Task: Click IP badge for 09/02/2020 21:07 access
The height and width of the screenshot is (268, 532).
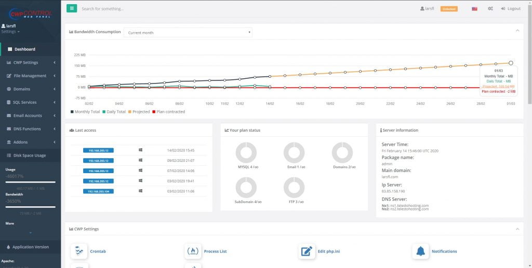Action: click(98, 160)
